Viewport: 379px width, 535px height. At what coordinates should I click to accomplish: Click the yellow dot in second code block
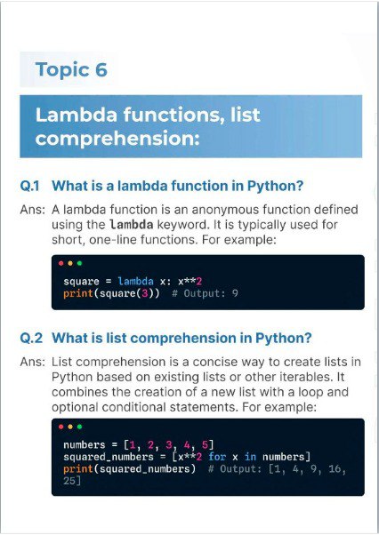70,427
